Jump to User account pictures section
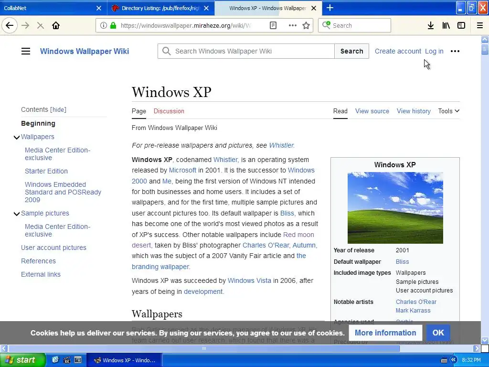489x367 pixels. tap(53, 248)
